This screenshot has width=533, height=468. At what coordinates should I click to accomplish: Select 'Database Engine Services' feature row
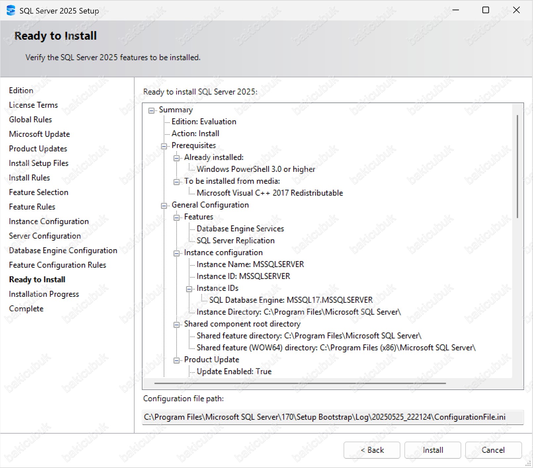coord(240,229)
